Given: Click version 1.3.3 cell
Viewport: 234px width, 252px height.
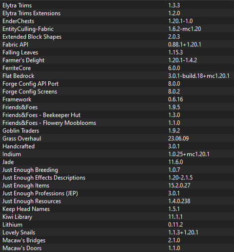Looking at the screenshot, I should tap(174, 5).
